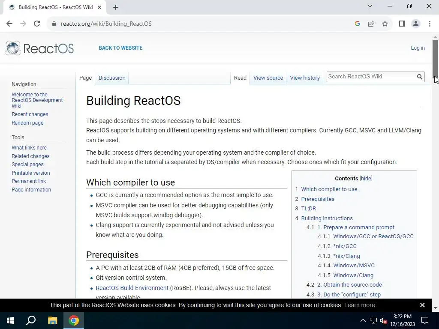The width and height of the screenshot is (439, 329).
Task: Open Special pages link
Action: click(x=27, y=164)
